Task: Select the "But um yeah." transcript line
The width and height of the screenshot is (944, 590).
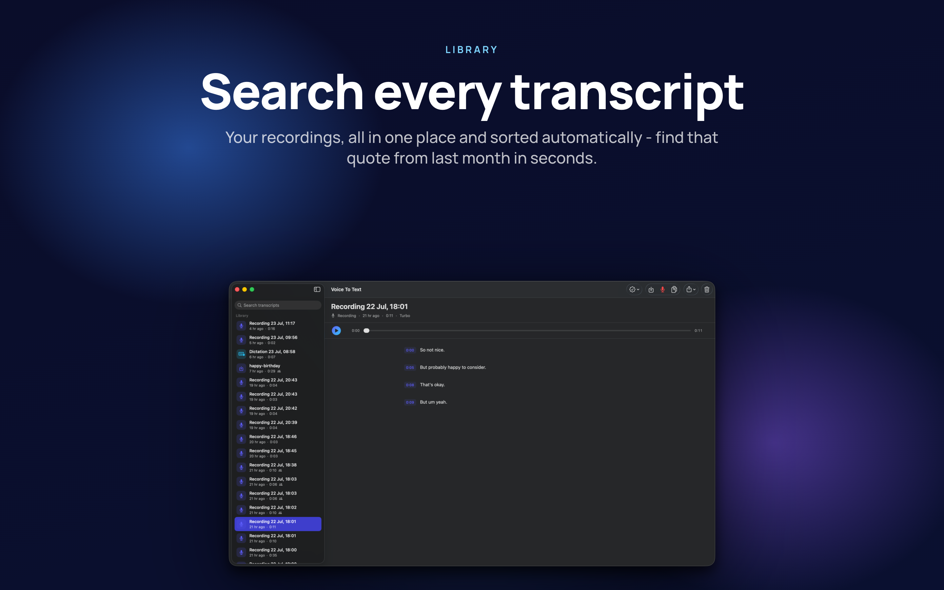Action: point(433,402)
